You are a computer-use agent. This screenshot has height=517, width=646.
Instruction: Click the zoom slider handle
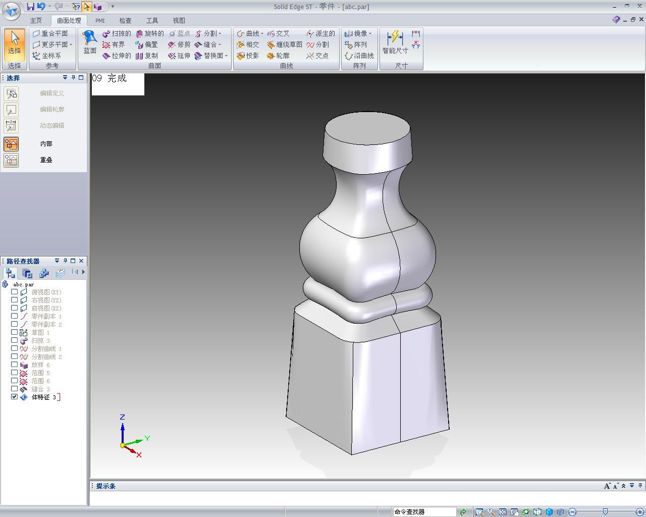(x=605, y=512)
